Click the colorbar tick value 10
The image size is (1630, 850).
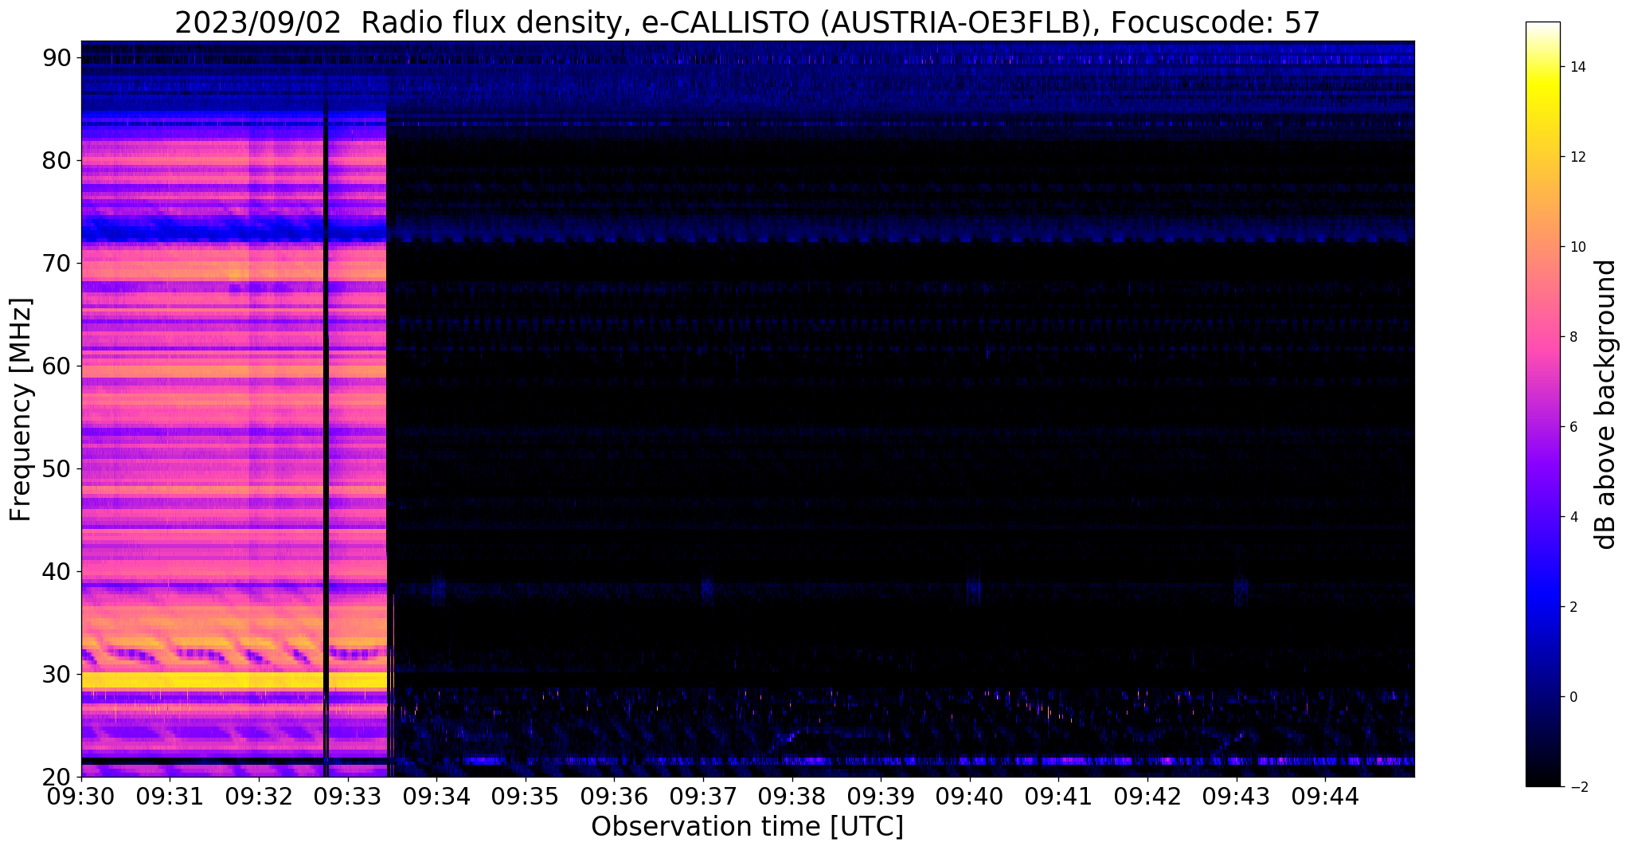pyautogui.click(x=1577, y=247)
